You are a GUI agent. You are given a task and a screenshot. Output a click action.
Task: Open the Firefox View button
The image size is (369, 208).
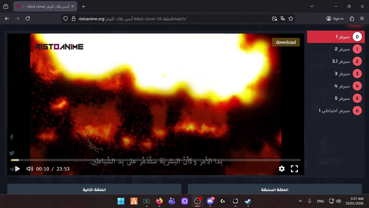(6, 6)
